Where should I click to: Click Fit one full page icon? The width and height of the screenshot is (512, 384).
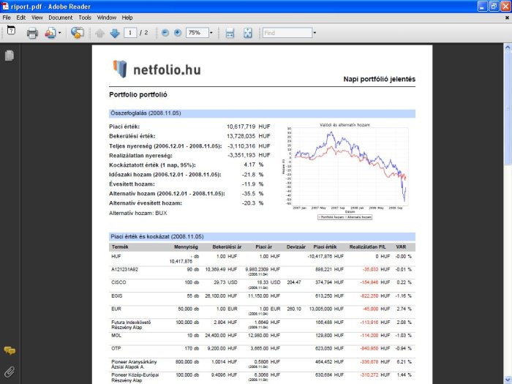pyautogui.click(x=248, y=33)
